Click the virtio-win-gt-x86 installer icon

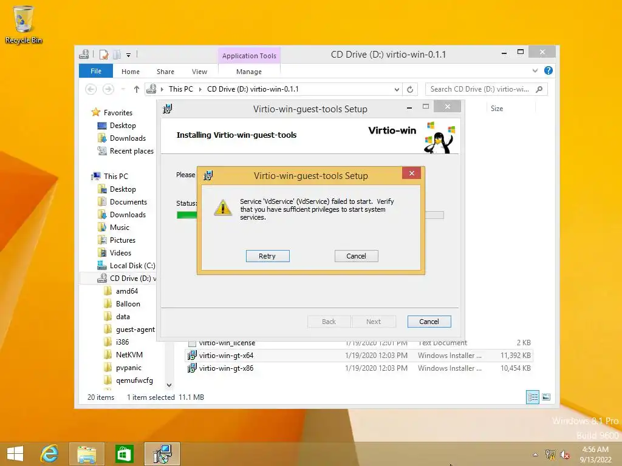coord(191,368)
